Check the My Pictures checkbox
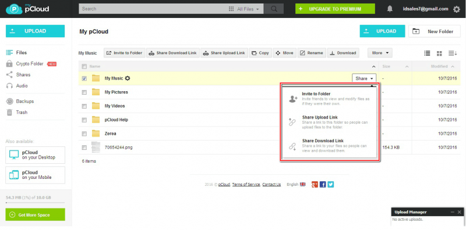This screenshot has width=466, height=230. [84, 92]
